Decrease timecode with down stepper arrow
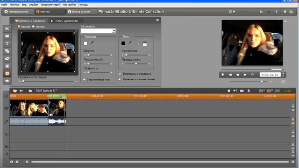Viewport: 299px width, 168px height. pos(283,76)
